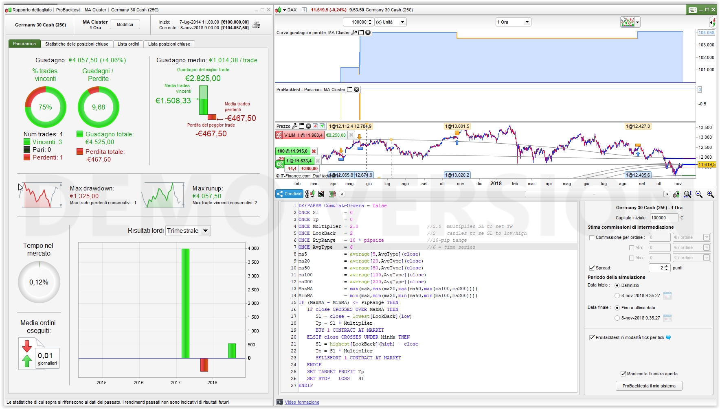The width and height of the screenshot is (720, 409).
Task: Open Prezzo chart settings wrench icon
Action: click(295, 126)
